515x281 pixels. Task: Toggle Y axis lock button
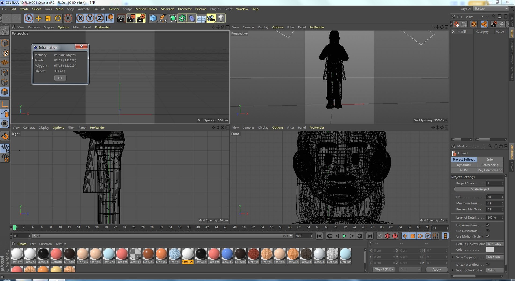coord(90,18)
